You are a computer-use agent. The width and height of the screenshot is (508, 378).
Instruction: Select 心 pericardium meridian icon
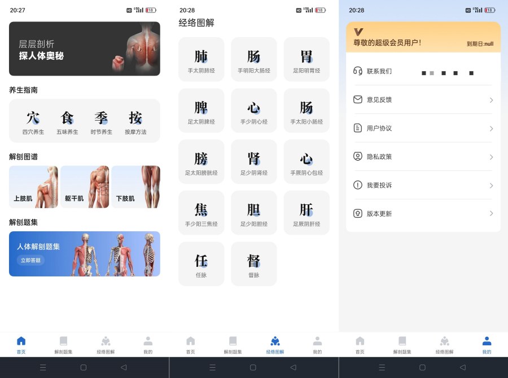pyautogui.click(x=306, y=161)
